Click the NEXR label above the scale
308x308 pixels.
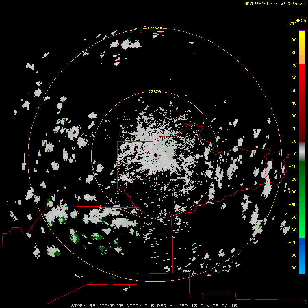[300, 21]
